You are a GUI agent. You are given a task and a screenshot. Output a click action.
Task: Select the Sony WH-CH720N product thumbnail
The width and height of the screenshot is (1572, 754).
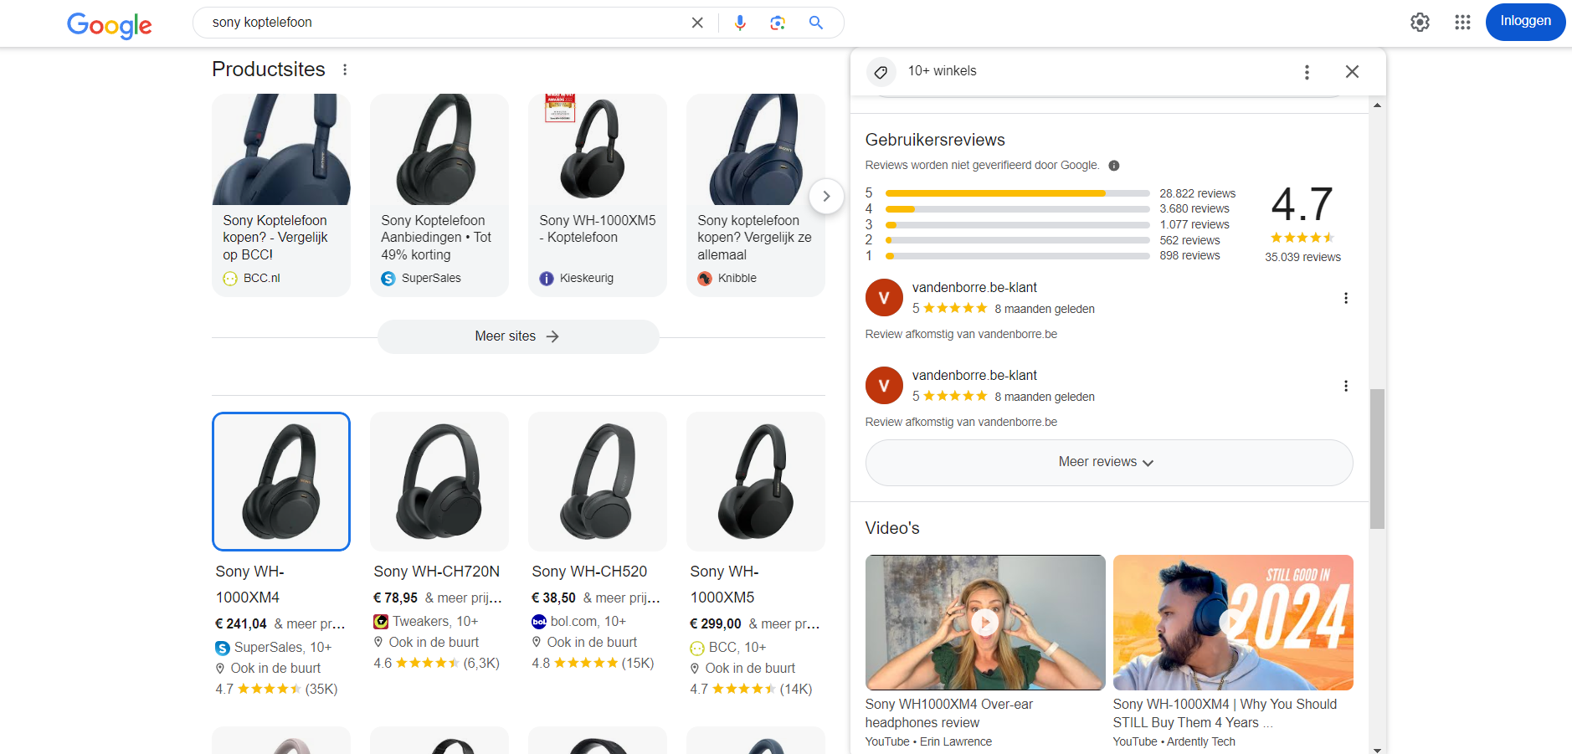439,481
